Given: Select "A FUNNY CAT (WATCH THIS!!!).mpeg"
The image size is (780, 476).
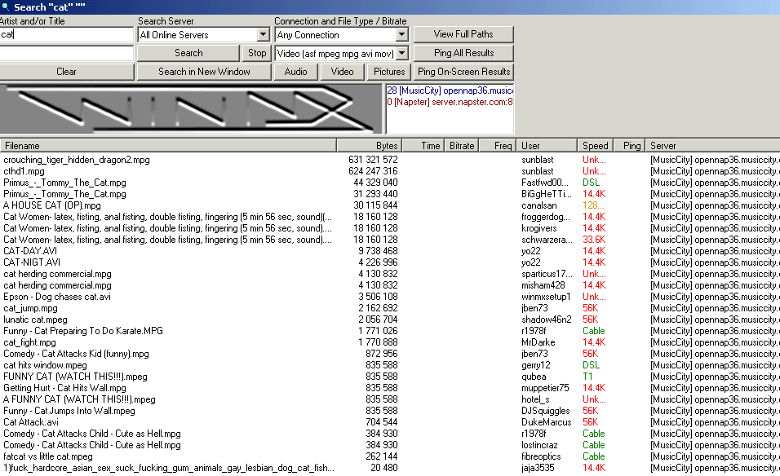Looking at the screenshot, I should coord(80,400).
